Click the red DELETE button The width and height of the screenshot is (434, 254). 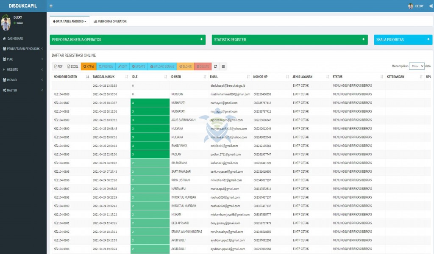point(203,66)
